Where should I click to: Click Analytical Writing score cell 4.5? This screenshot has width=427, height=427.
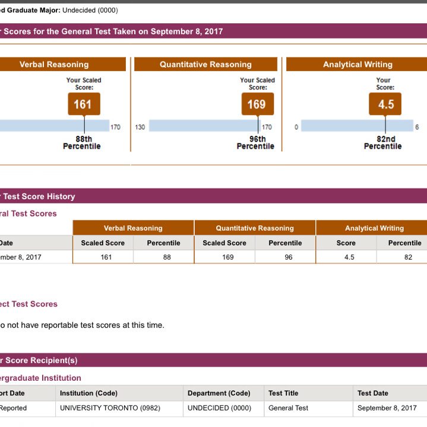346,257
